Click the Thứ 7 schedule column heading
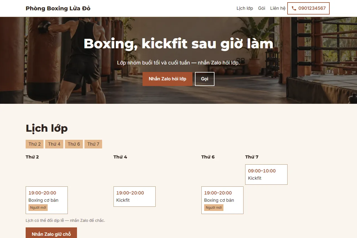Viewport: 357px width, 238px height. click(252, 157)
